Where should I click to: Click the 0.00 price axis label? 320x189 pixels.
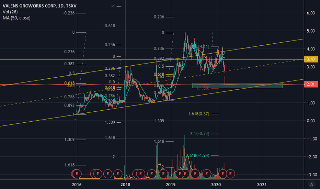311,121
